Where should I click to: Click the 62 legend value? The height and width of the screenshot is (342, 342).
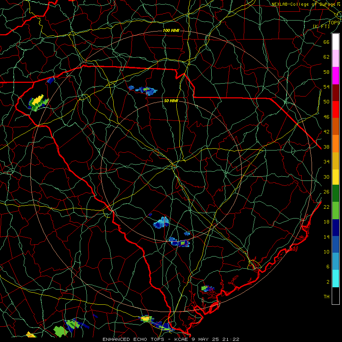[x=326, y=57]
